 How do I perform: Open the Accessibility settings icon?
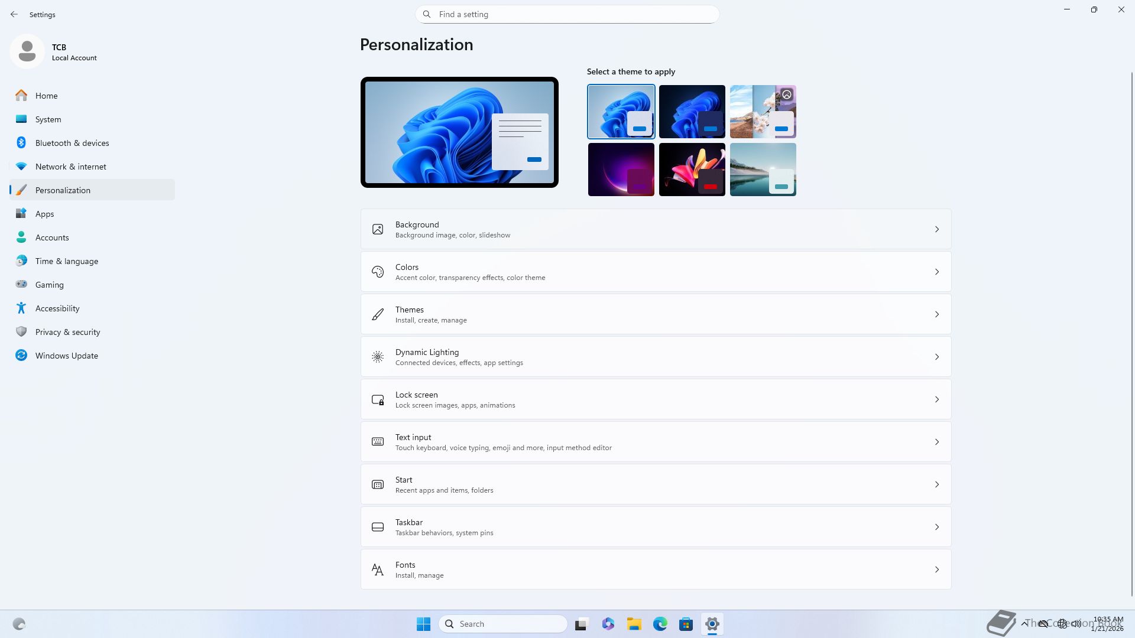coord(21,308)
